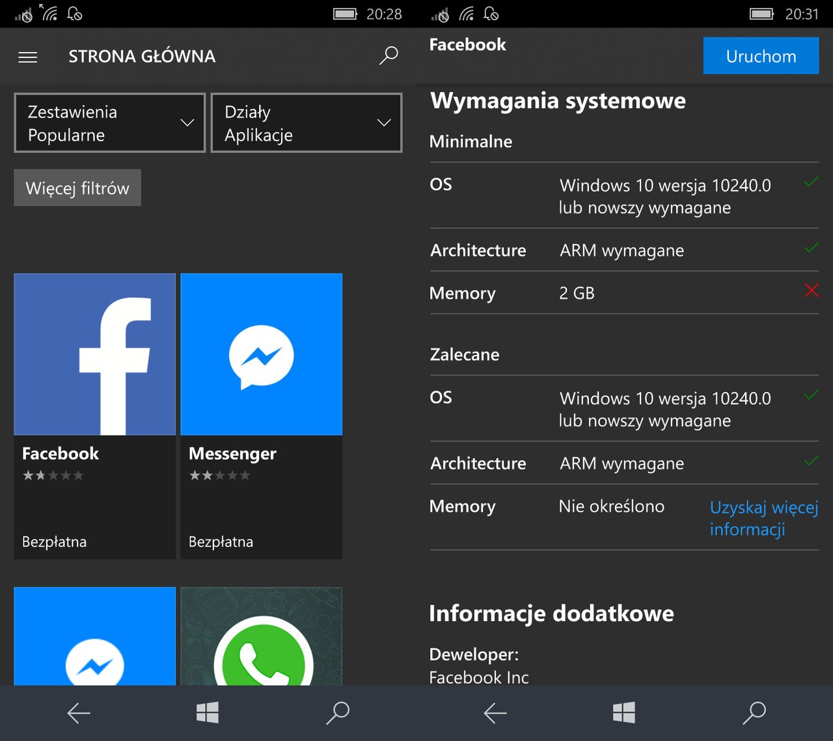Click the red X next to Memory 2 GB
The width and height of the screenshot is (833, 741).
(811, 290)
